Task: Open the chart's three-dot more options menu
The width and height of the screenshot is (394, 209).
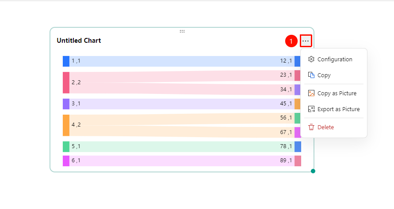Action: pos(306,41)
